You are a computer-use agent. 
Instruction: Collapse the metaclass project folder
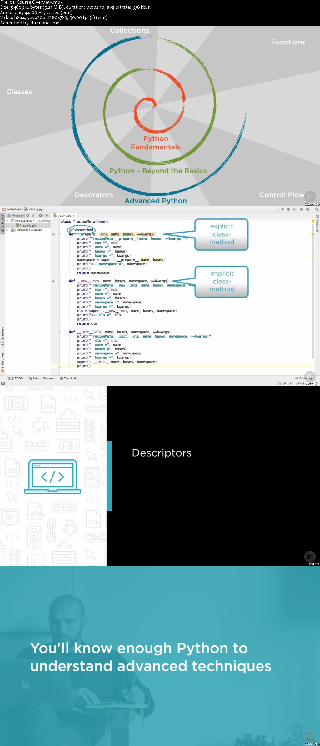[7, 220]
